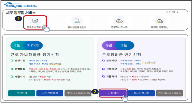Click the 1 / 3 page indicator
This screenshot has height=104, width=194.
(172, 12)
